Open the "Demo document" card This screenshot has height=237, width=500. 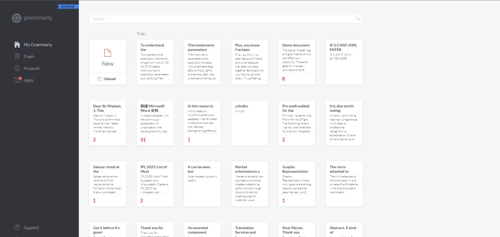coord(297,62)
